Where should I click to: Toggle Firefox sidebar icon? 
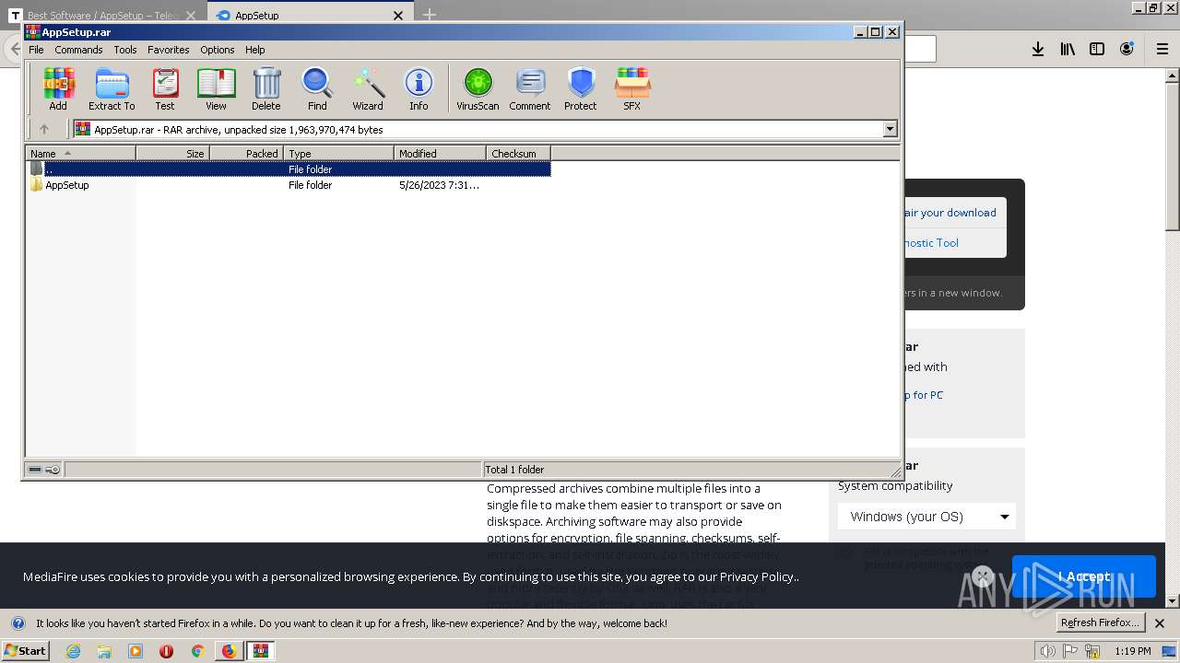pos(1097,49)
